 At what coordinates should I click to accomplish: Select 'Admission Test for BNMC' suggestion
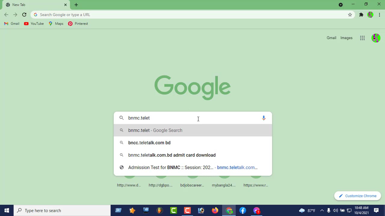click(x=193, y=167)
